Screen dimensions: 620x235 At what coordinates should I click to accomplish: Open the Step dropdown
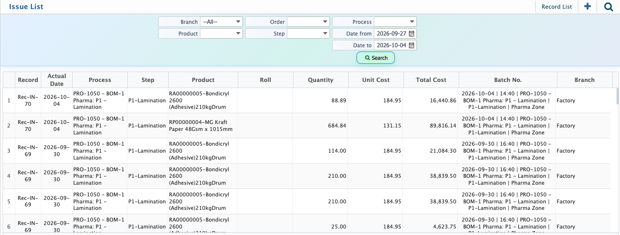[308, 33]
